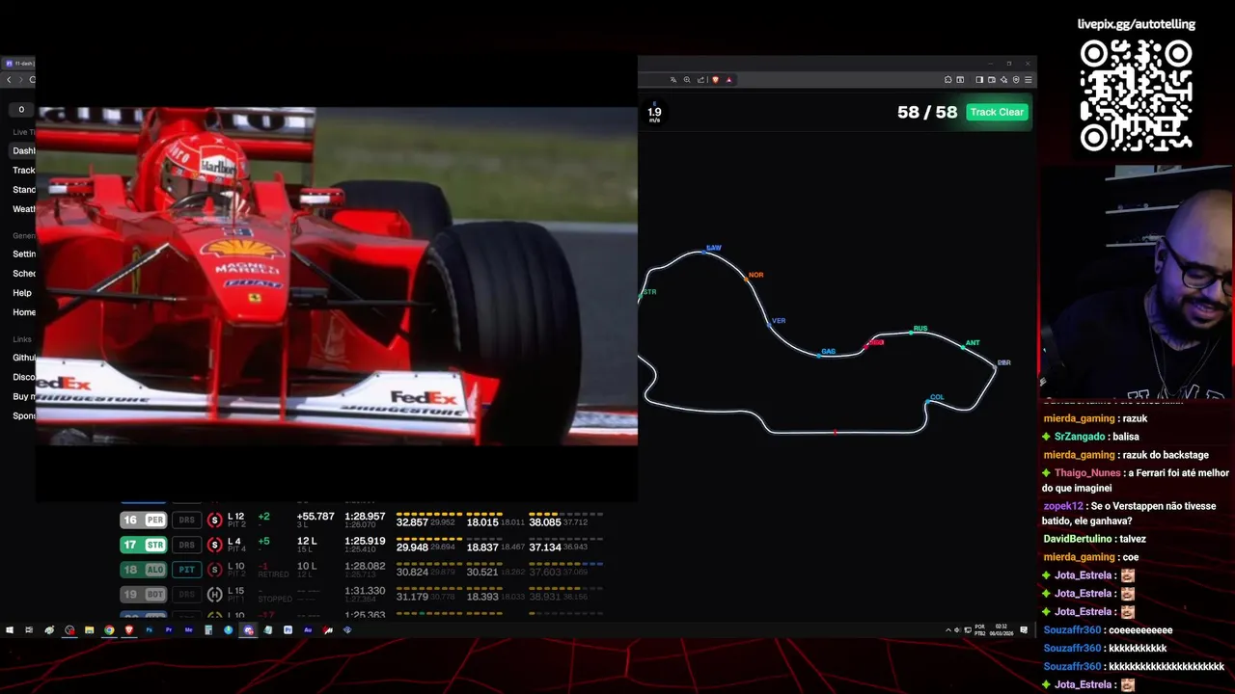Open Discord from the taskbar
Screen dimensions: 1235x694
coord(248,630)
